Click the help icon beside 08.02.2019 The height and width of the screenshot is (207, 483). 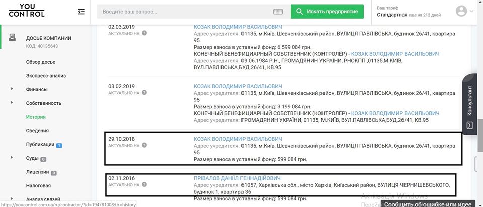144,93
